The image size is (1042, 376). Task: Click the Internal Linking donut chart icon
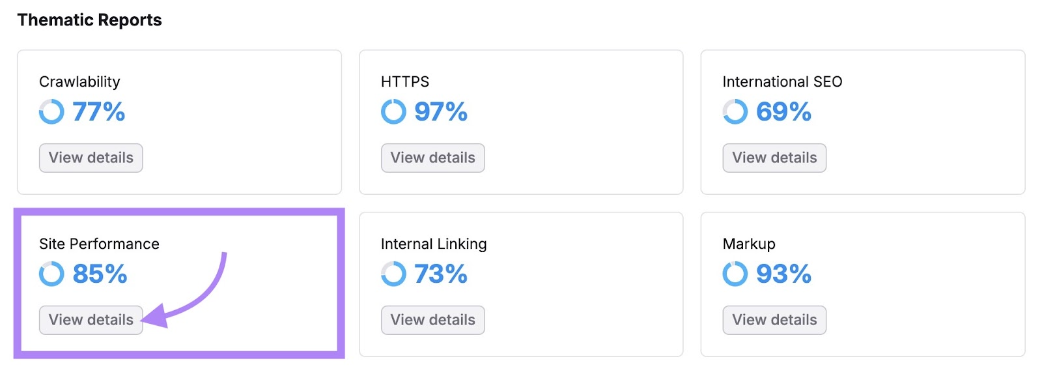click(393, 274)
